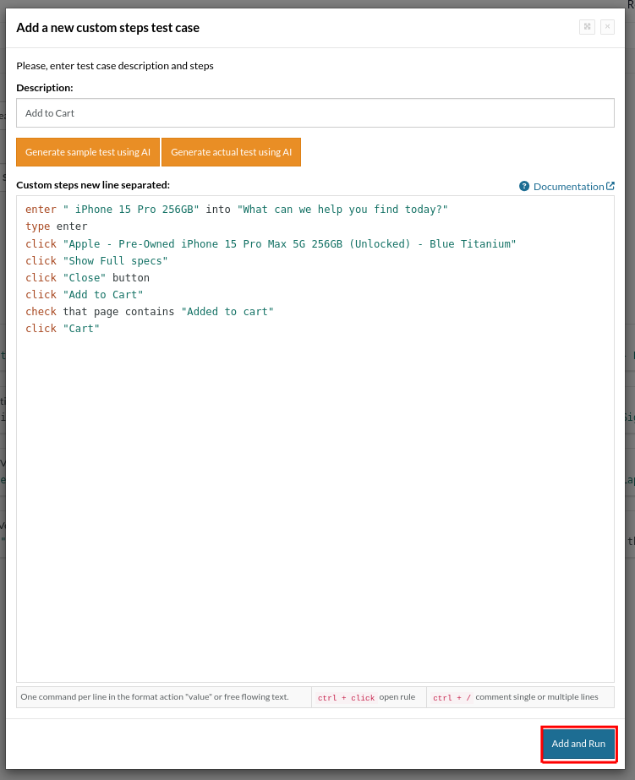Click the "Add to Cart" step in editor
Viewport: 635px width, 780px height.
[102, 294]
